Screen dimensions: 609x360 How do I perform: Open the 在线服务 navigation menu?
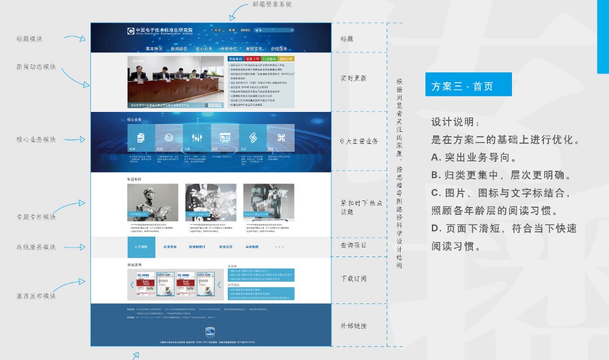coord(280,48)
